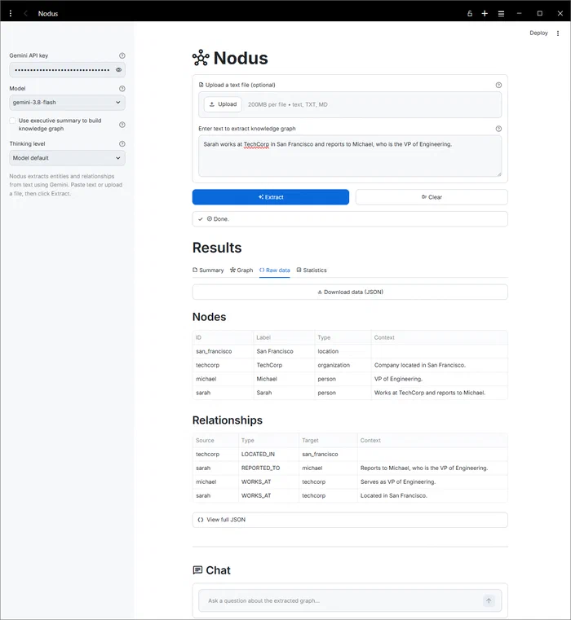Open the gemini-3.8-flash model dropdown

pos(68,103)
